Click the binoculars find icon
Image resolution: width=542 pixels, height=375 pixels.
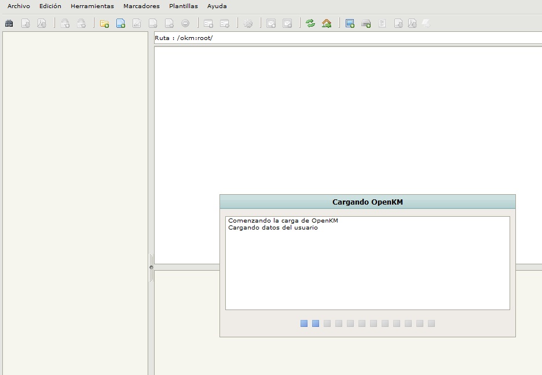tap(9, 24)
